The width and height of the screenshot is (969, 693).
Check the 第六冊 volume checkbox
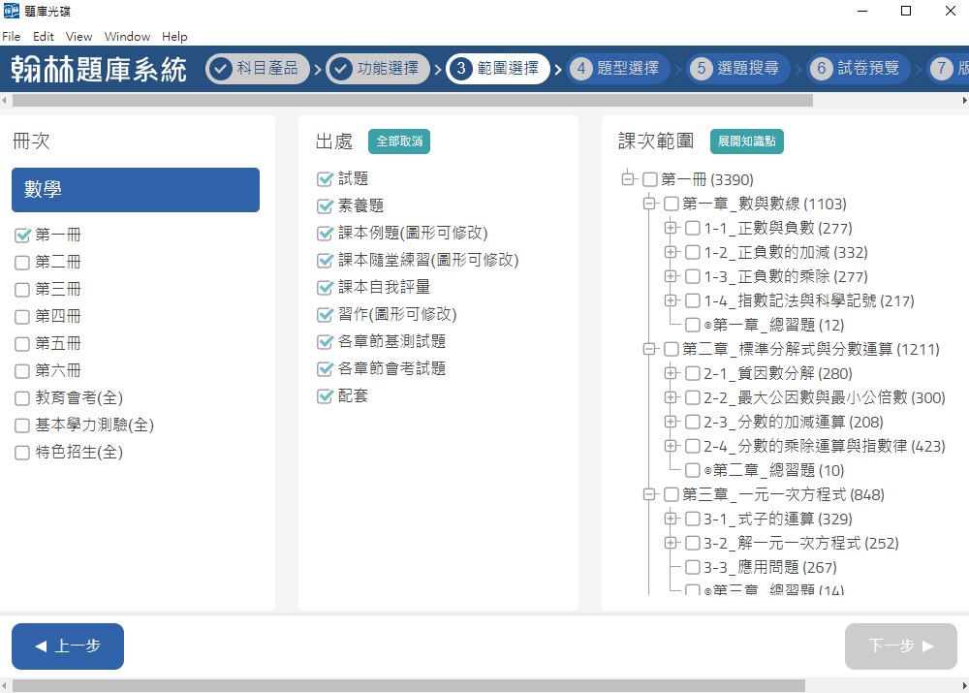click(x=22, y=371)
